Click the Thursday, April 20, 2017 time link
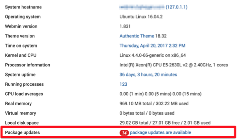The height and width of the screenshot is (139, 237). 152,46
